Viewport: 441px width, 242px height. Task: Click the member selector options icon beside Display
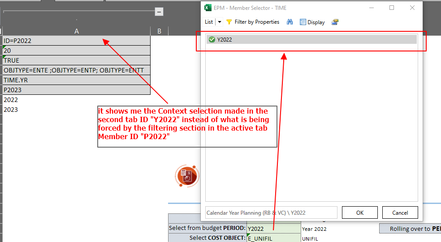(x=335, y=22)
